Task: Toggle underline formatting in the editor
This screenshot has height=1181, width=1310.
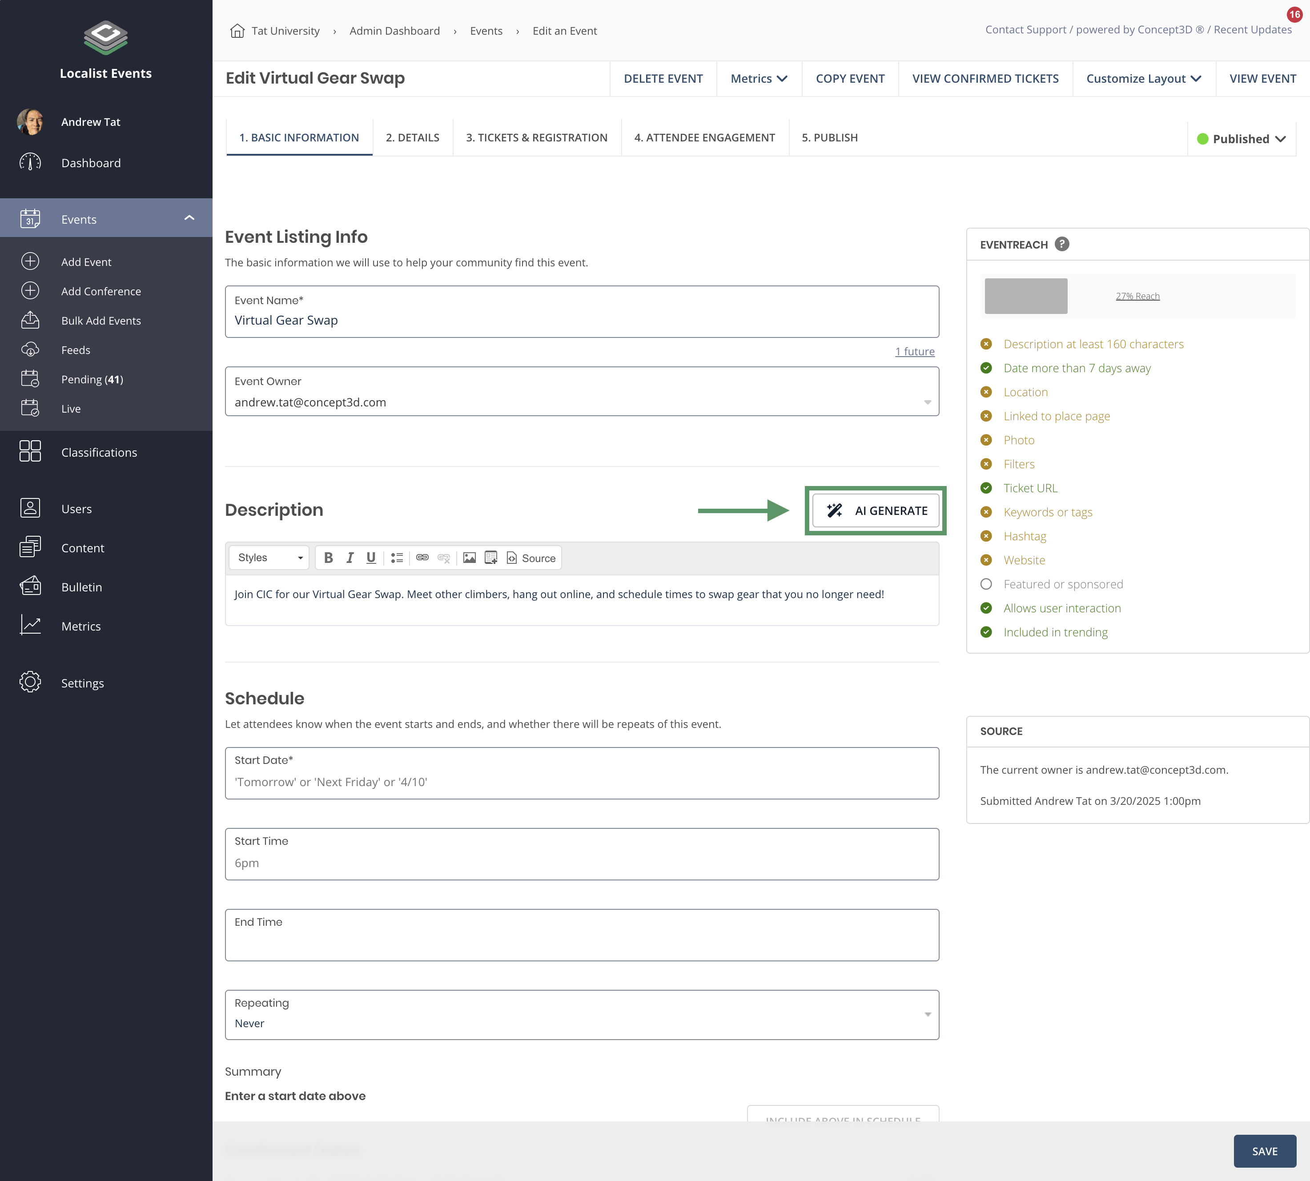Action: tap(370, 558)
